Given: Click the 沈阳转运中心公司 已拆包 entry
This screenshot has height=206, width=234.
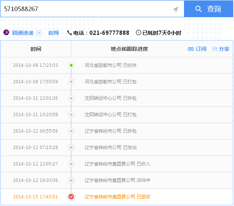Looking at the screenshot, I should coord(110,98).
